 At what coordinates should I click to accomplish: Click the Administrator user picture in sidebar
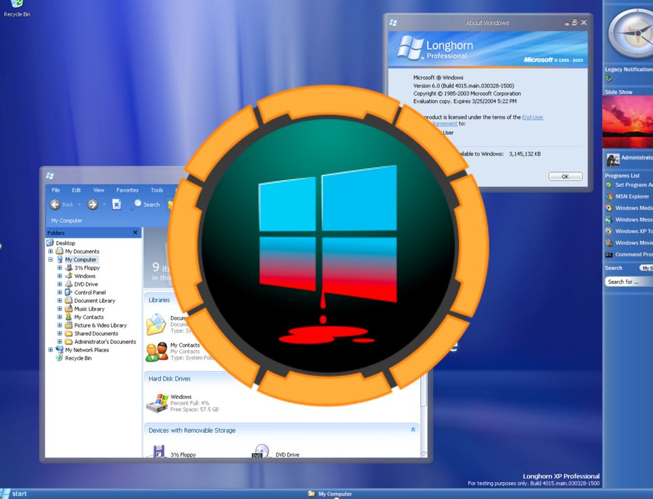pyautogui.click(x=613, y=159)
